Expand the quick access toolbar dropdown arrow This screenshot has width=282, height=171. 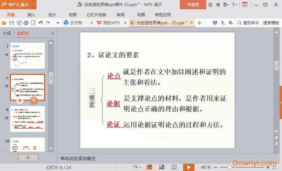click(x=58, y=23)
